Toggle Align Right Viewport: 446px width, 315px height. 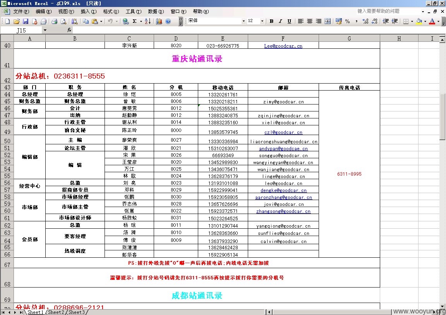click(x=319, y=21)
